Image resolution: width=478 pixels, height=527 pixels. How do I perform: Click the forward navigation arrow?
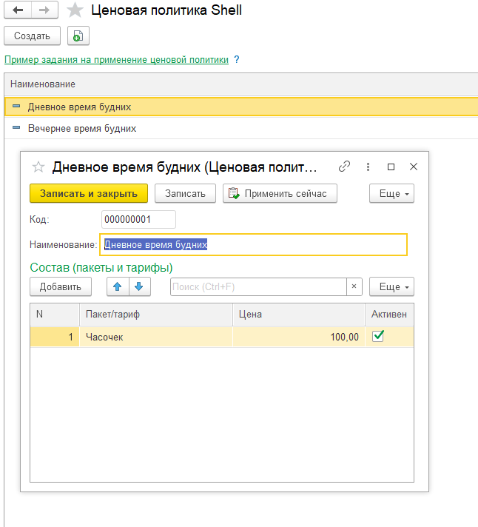click(x=44, y=10)
